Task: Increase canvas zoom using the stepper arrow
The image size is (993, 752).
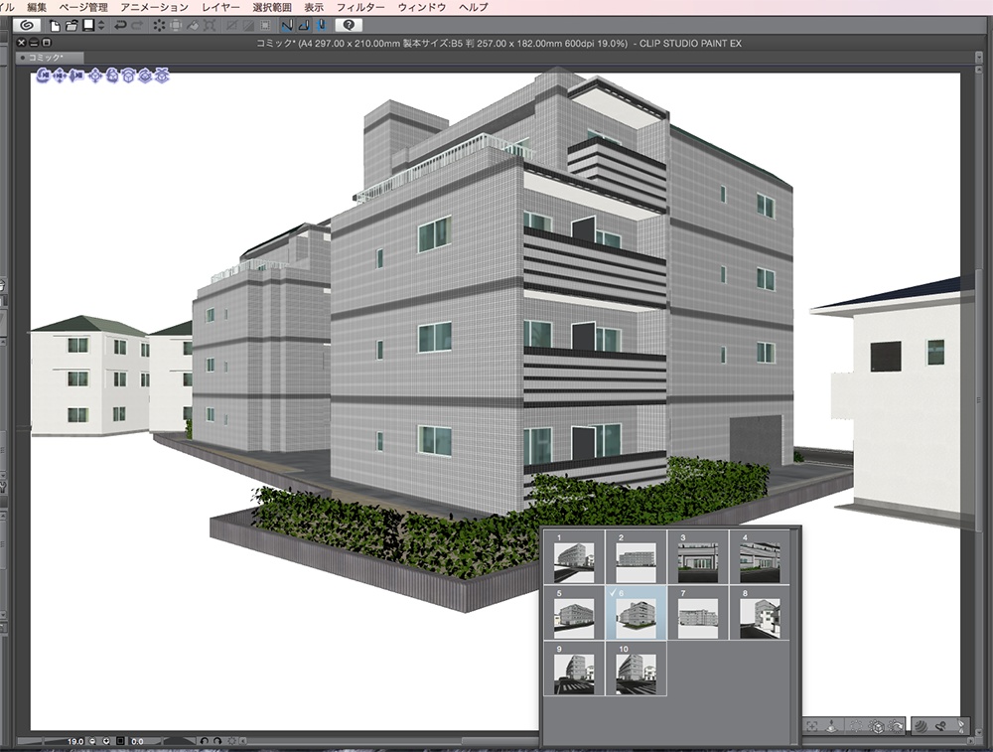Action: point(106,741)
